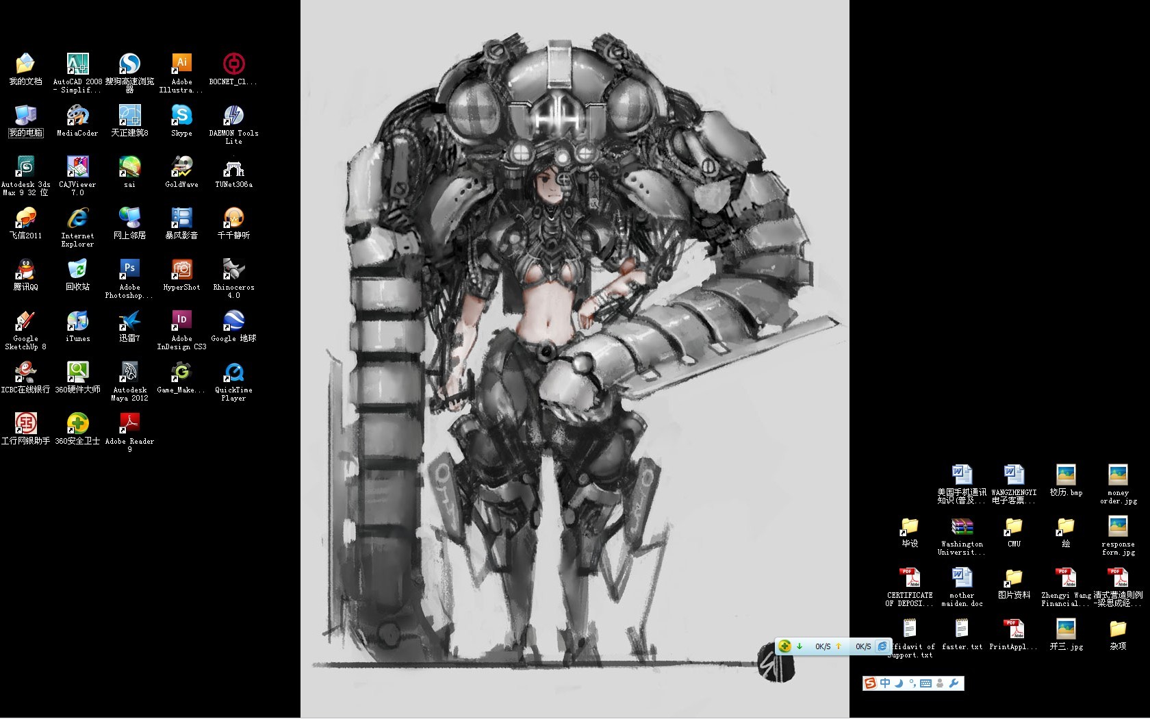
Task: Launch 360安全卫士 from the desktop
Action: 77,429
